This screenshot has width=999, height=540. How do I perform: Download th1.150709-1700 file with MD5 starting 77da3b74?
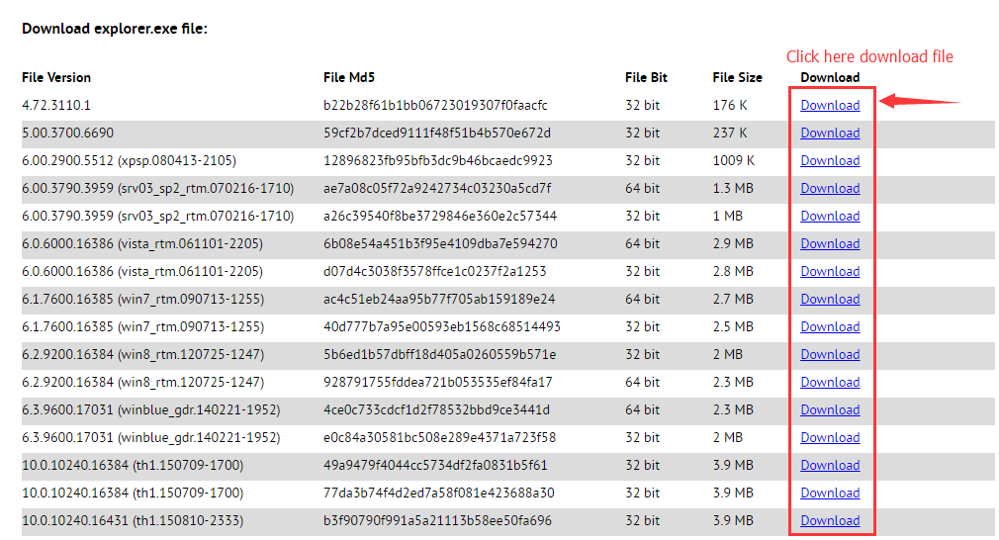click(830, 493)
